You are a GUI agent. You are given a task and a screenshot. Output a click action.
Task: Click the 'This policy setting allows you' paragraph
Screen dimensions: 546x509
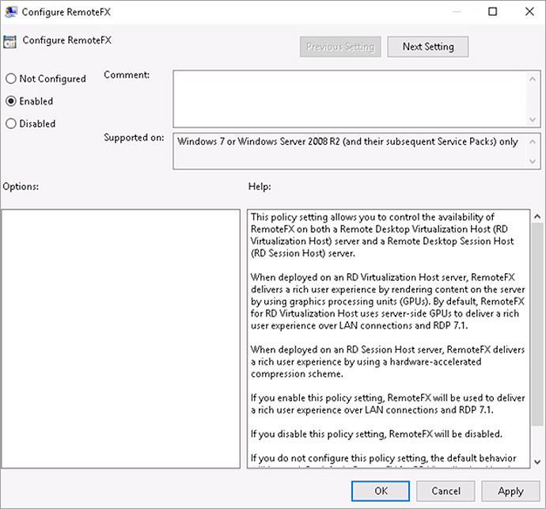tap(382, 235)
